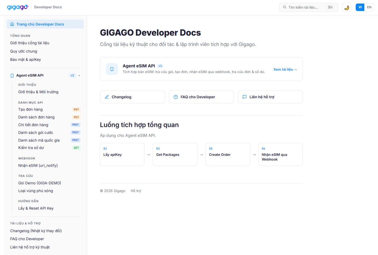
Task: Click the ⌘K shortcut badge
Action: click(x=330, y=7)
